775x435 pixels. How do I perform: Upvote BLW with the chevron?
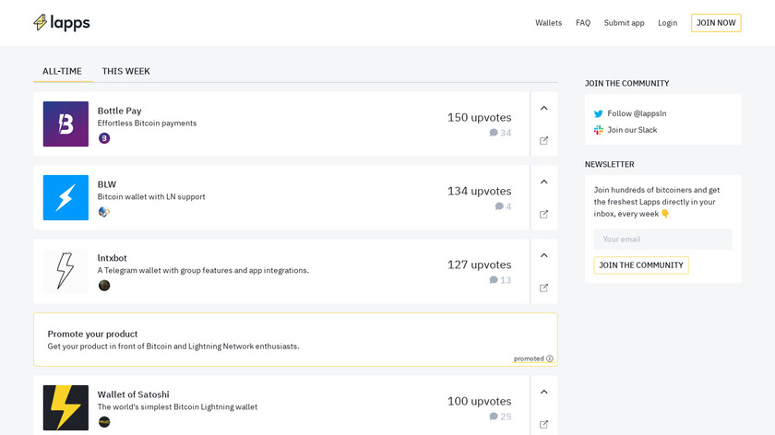(x=543, y=182)
